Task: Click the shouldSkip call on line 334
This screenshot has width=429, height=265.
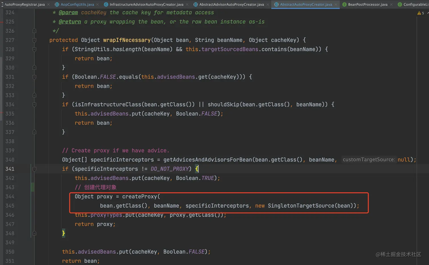Action: [x=224, y=104]
